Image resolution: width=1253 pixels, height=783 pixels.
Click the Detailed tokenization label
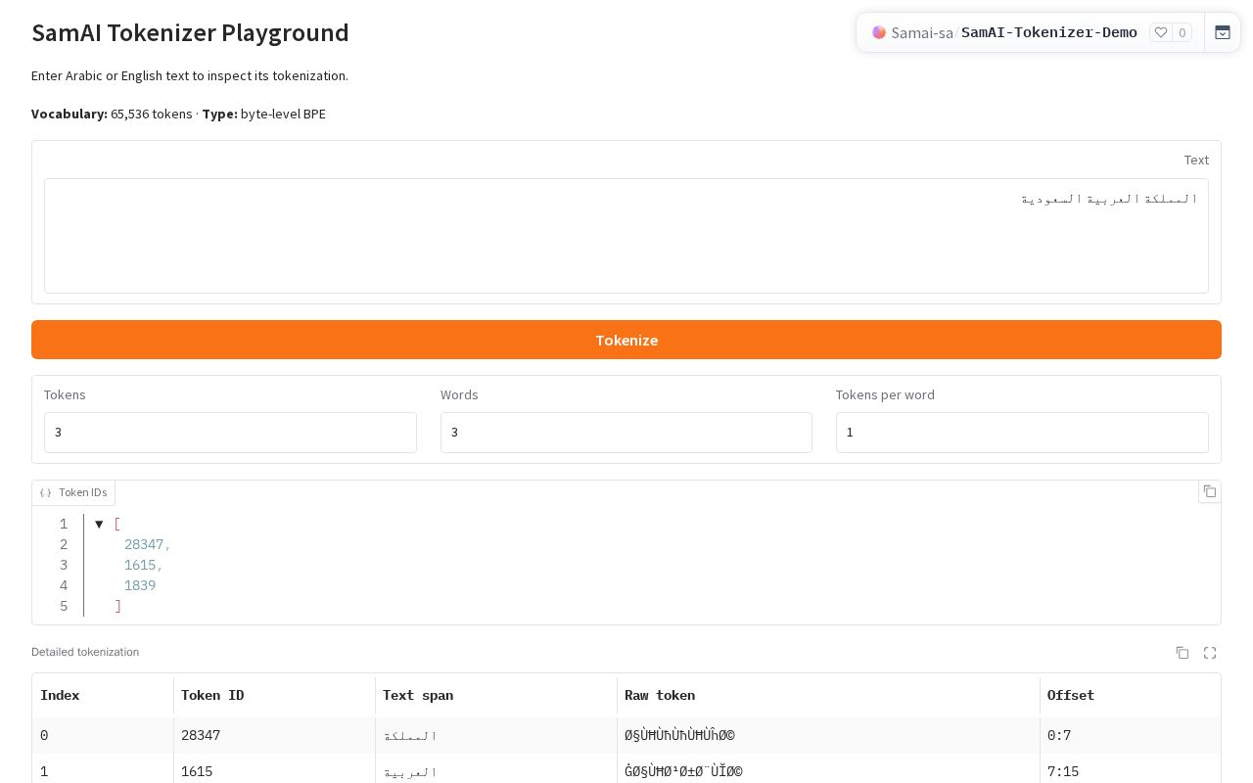85,652
